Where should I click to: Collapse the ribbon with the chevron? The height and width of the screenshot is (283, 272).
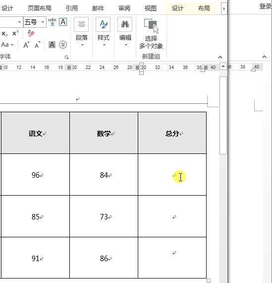point(220,57)
